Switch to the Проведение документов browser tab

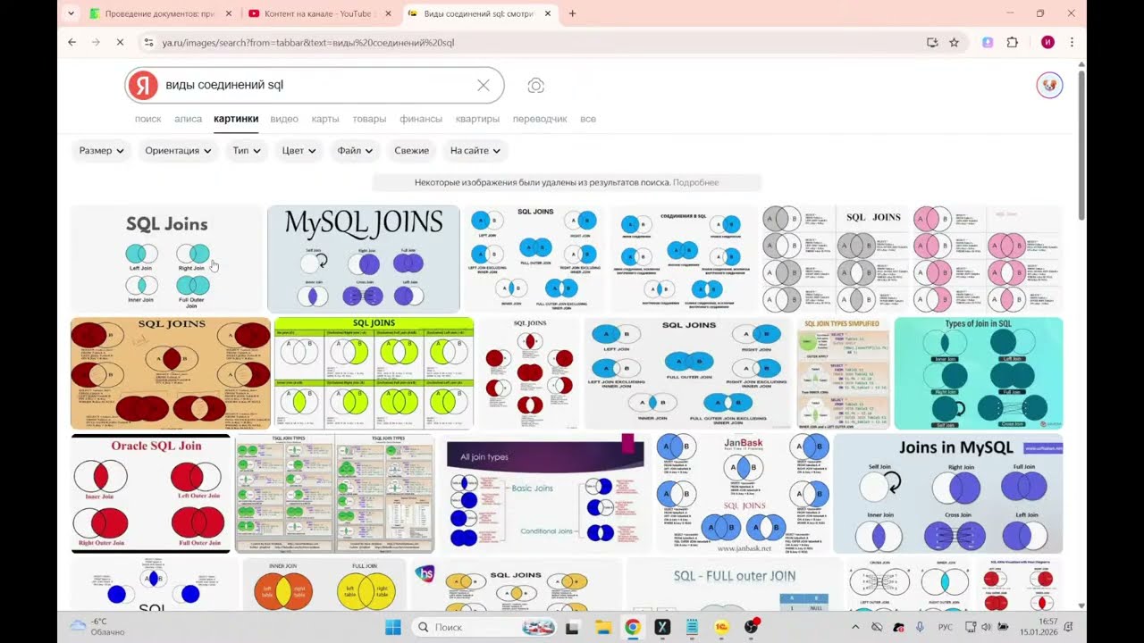pyautogui.click(x=161, y=13)
